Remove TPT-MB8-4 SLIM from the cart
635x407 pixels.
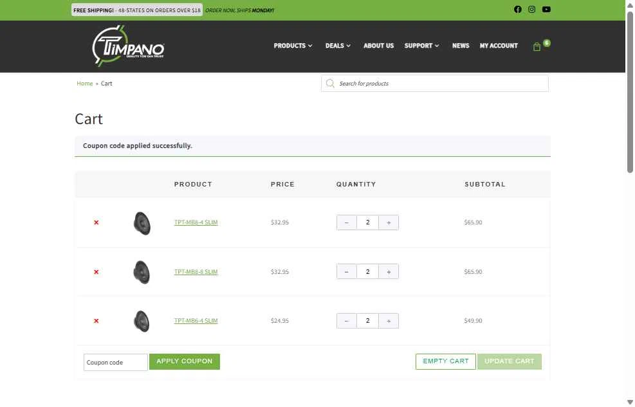pos(97,222)
